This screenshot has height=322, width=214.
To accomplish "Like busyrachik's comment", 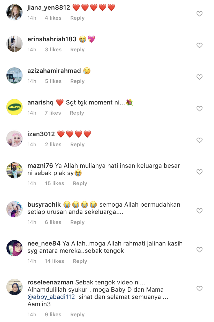I will pyautogui.click(x=199, y=211).
